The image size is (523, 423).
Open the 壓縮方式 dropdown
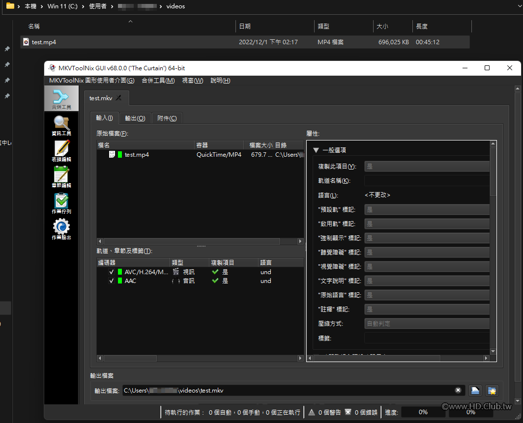(x=427, y=324)
